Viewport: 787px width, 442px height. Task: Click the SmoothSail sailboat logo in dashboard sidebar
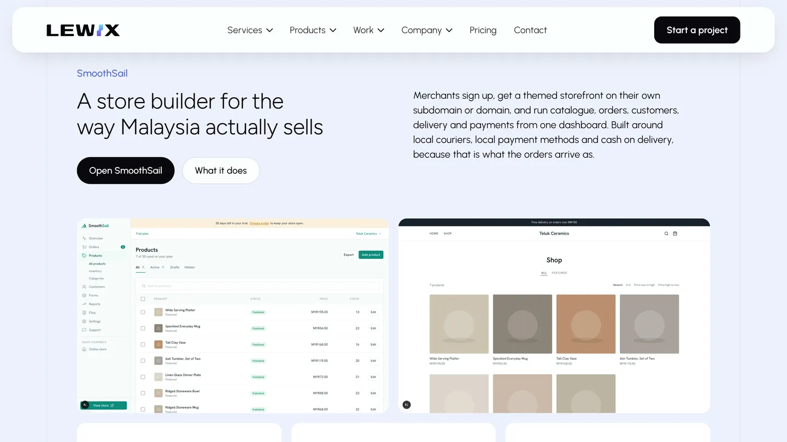pos(84,226)
